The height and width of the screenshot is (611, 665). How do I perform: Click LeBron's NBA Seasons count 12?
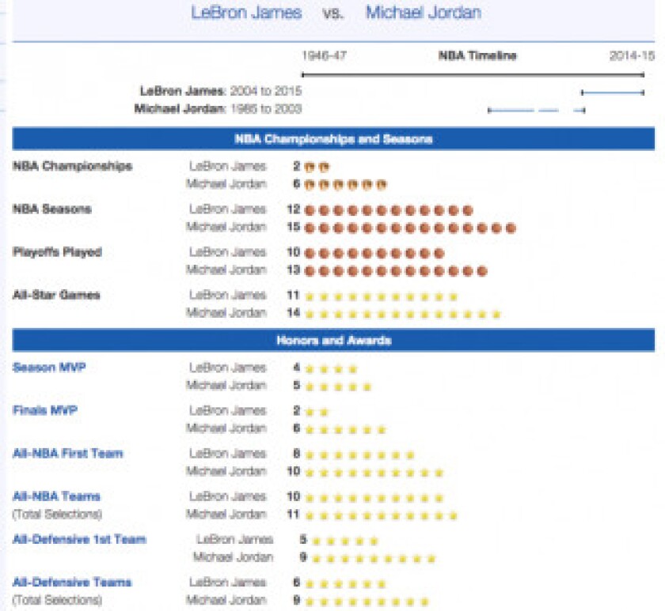click(x=294, y=209)
